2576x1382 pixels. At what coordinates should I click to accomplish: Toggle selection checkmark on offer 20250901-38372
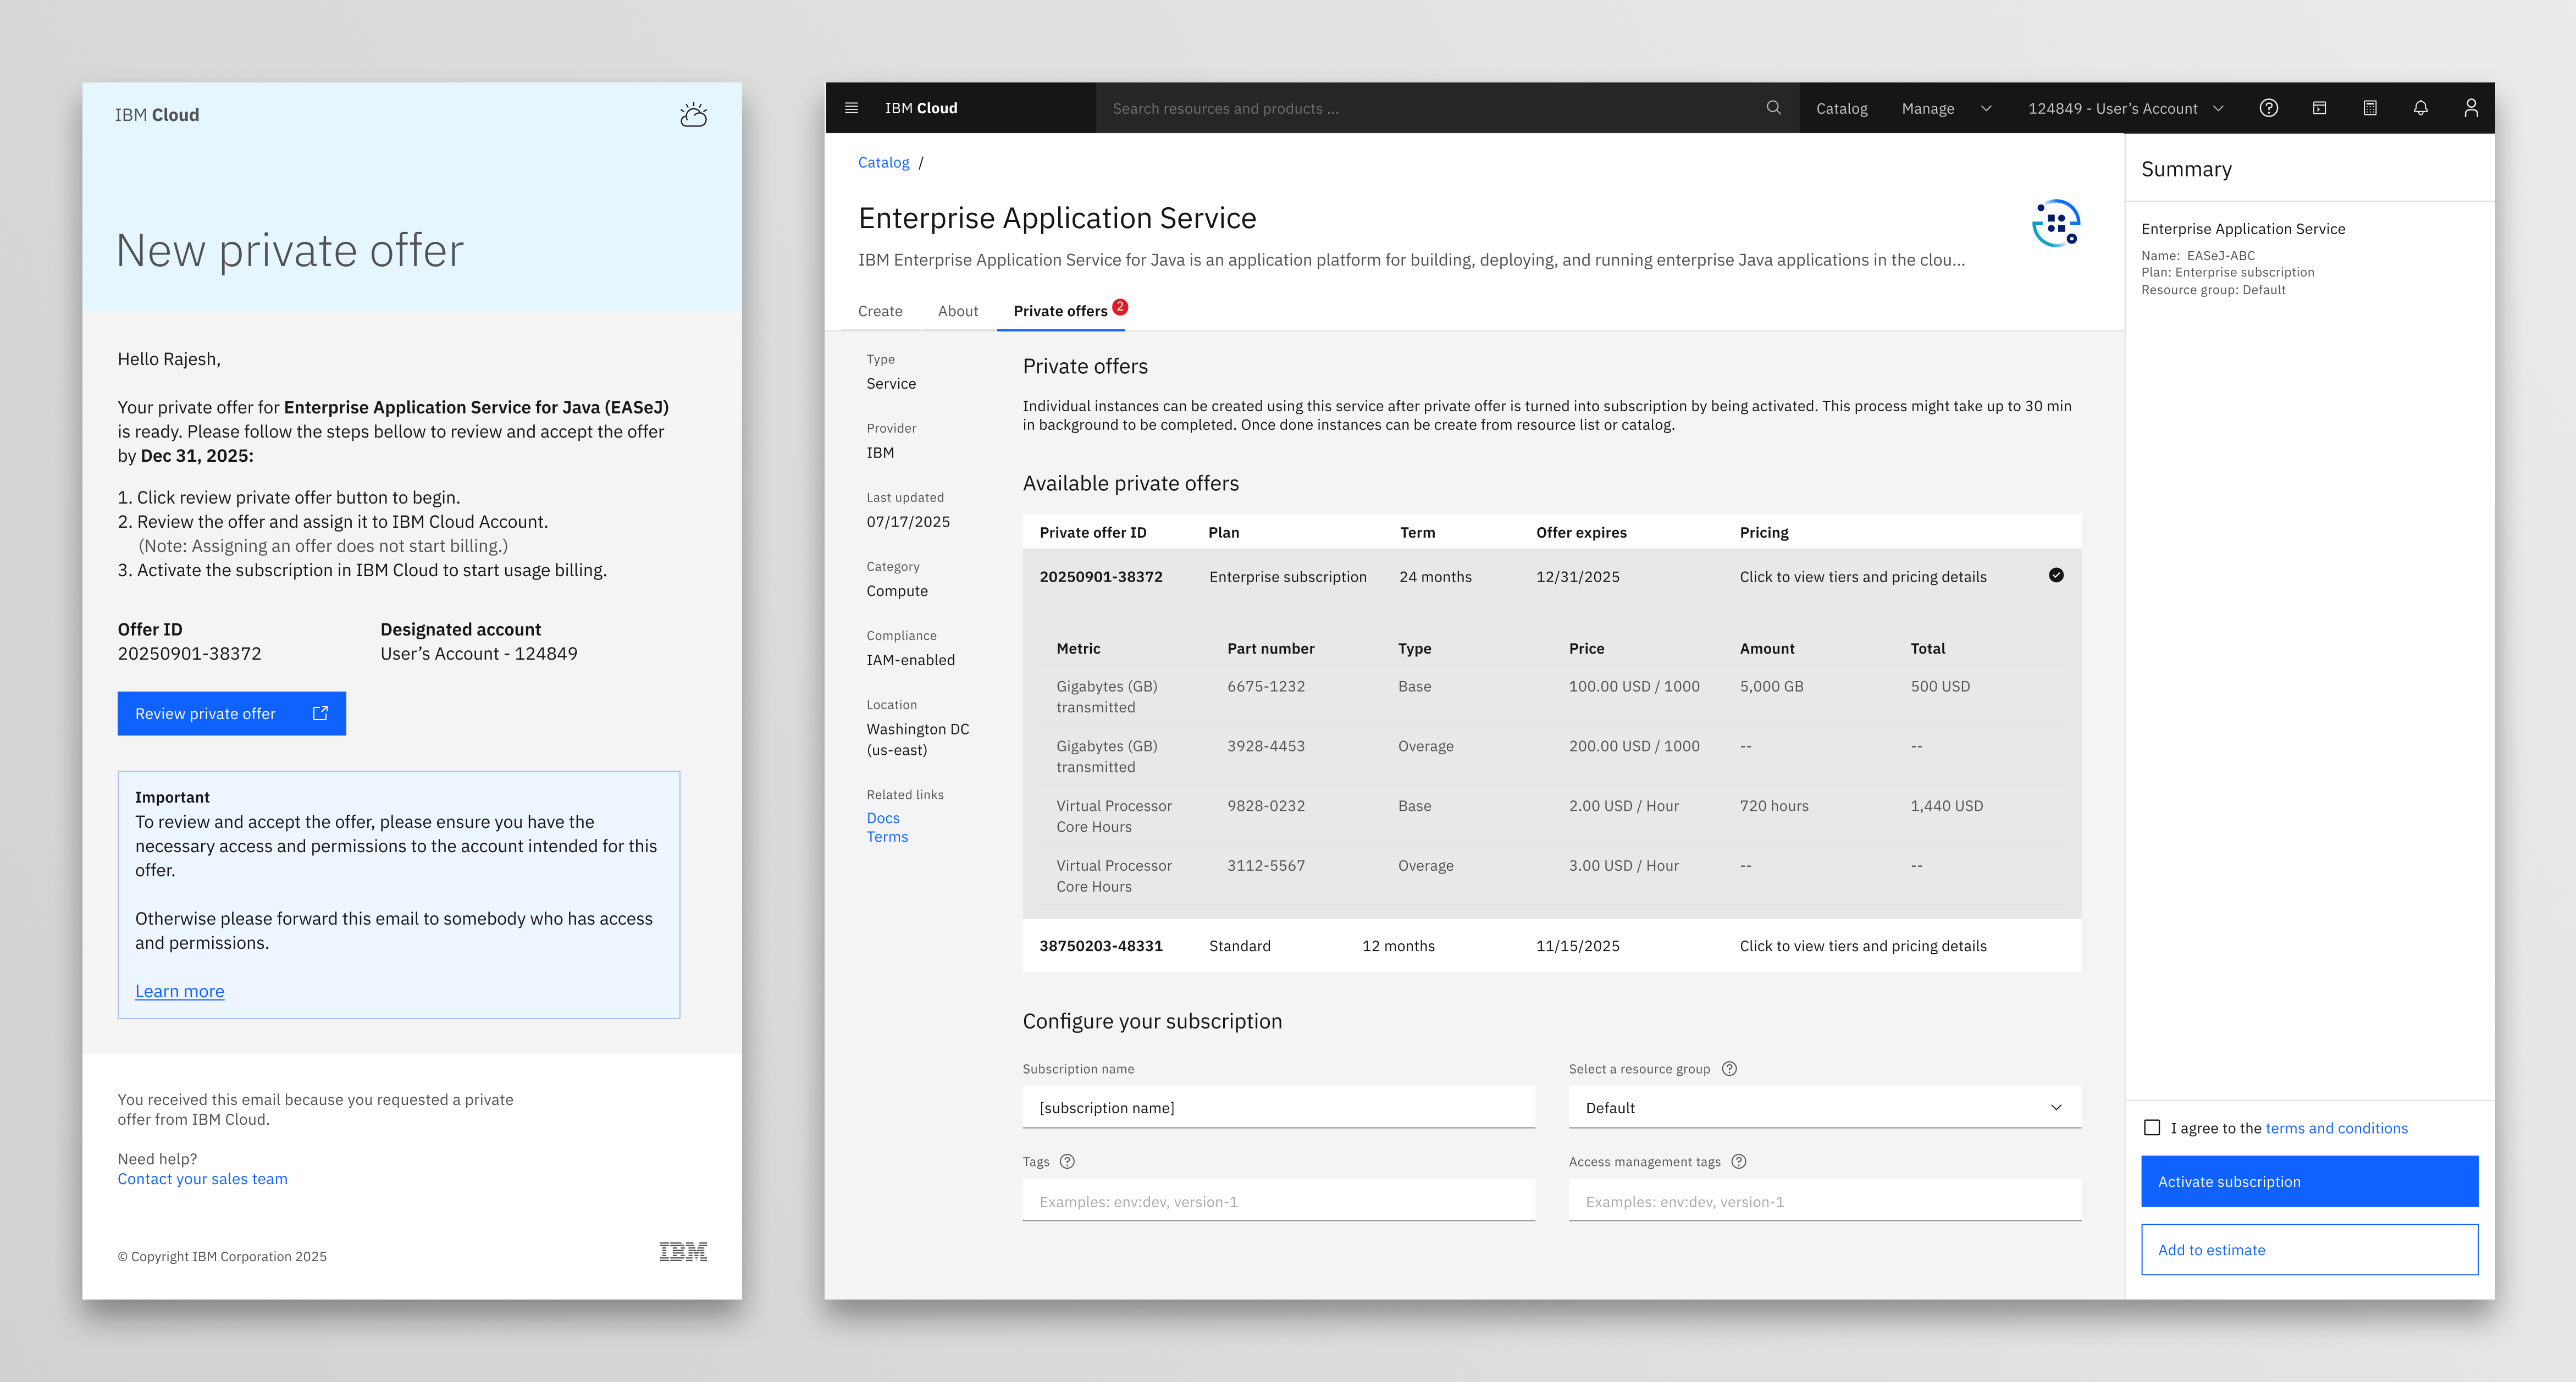pos(2056,575)
